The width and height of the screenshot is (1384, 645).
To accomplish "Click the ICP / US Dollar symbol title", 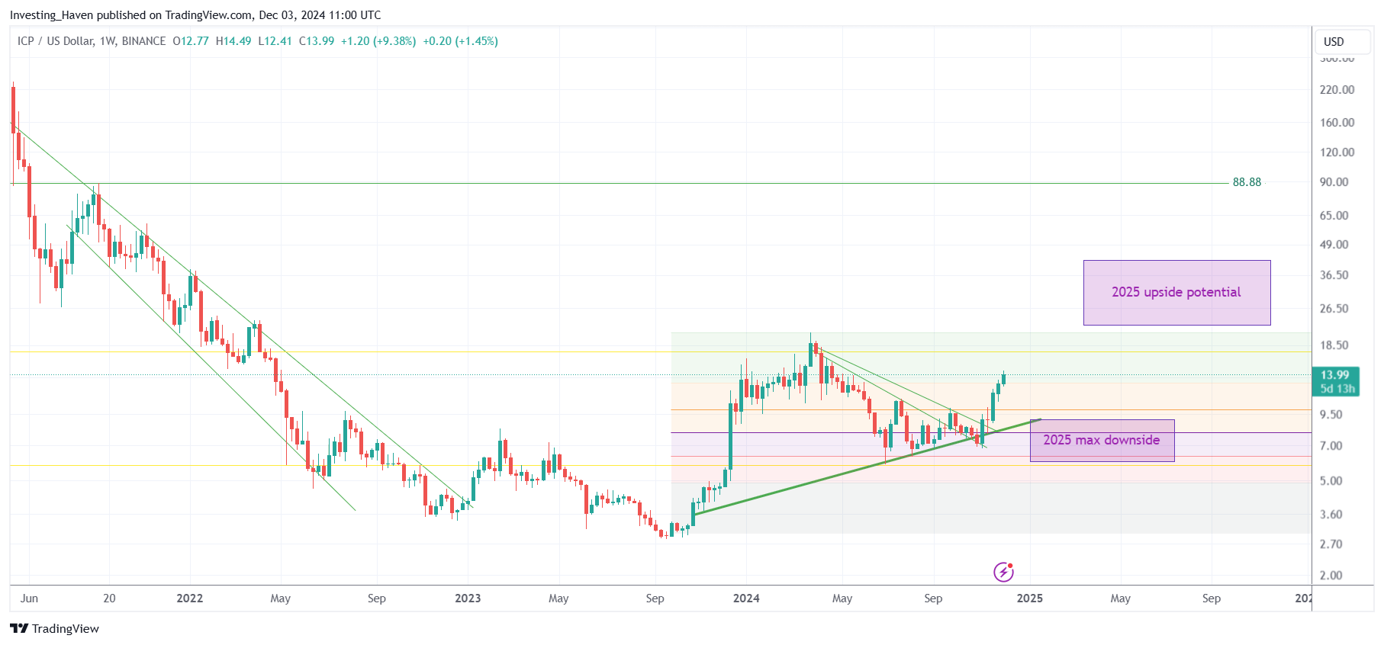I will 56,41.
